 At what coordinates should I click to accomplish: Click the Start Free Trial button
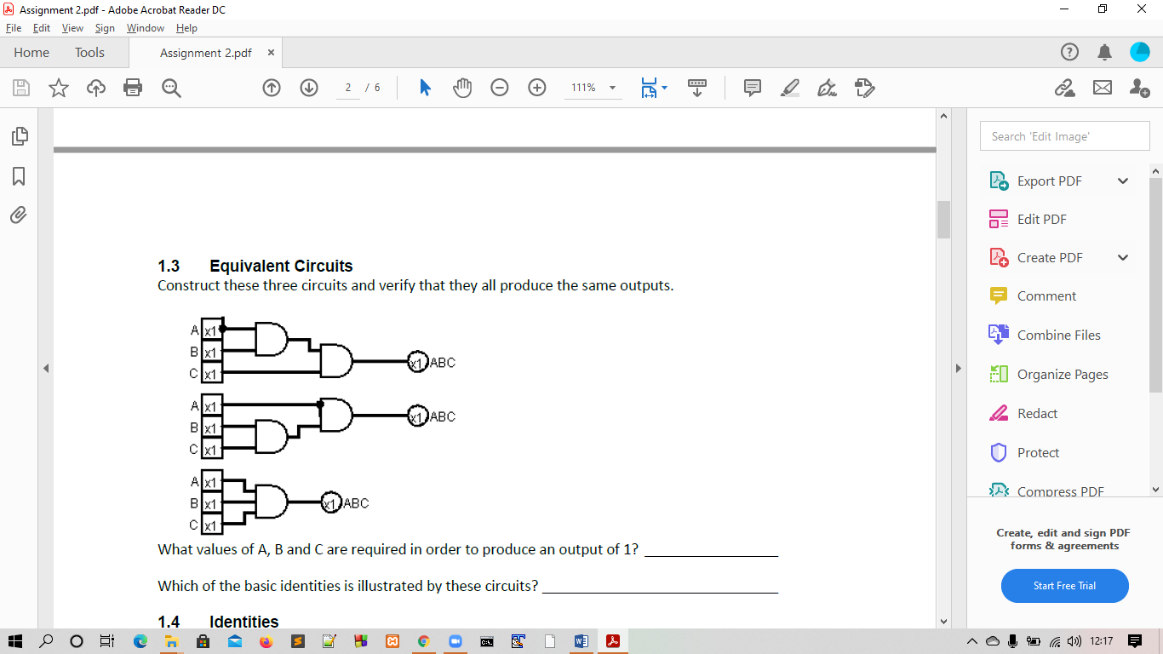pos(1064,586)
